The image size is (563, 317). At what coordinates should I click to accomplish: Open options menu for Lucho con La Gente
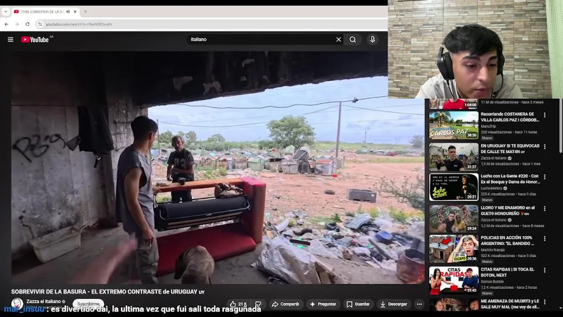coord(545,177)
